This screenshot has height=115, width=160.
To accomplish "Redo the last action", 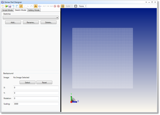I will point(17,6).
